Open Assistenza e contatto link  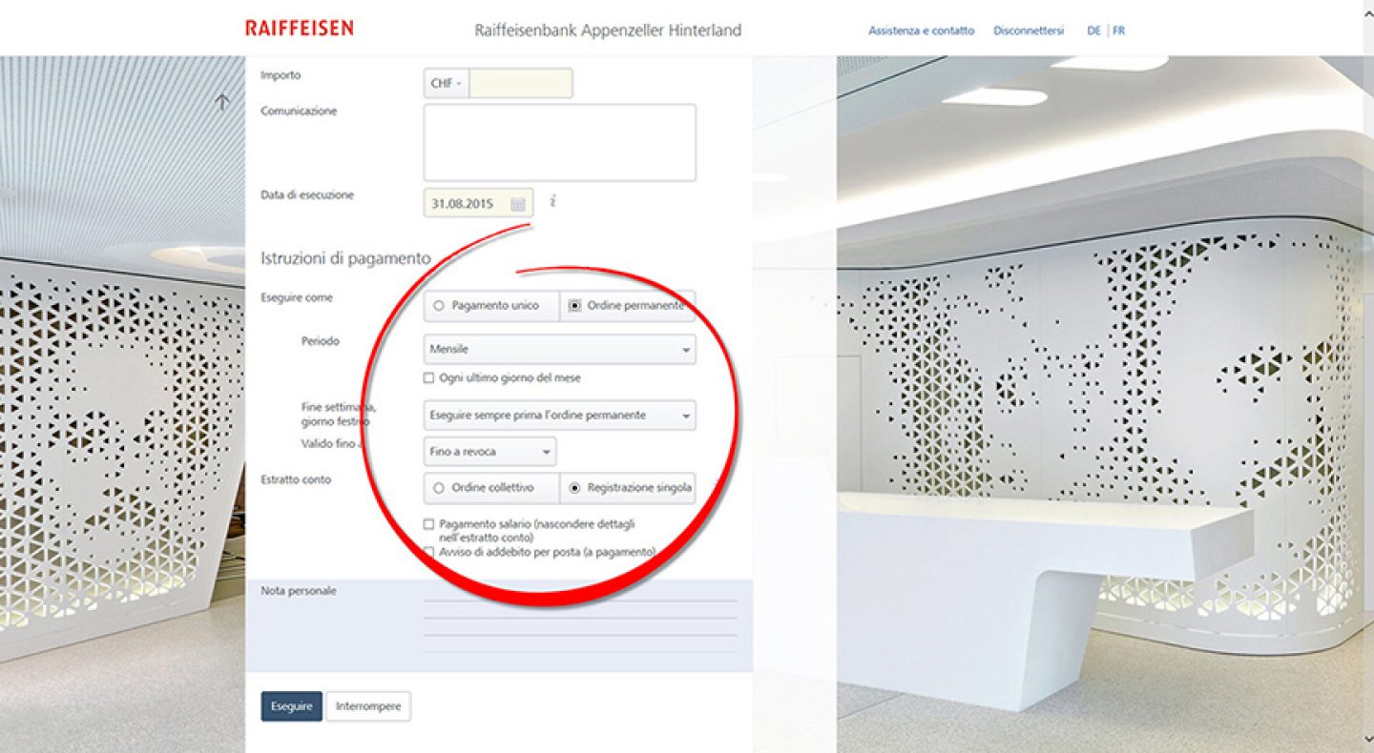tap(921, 31)
